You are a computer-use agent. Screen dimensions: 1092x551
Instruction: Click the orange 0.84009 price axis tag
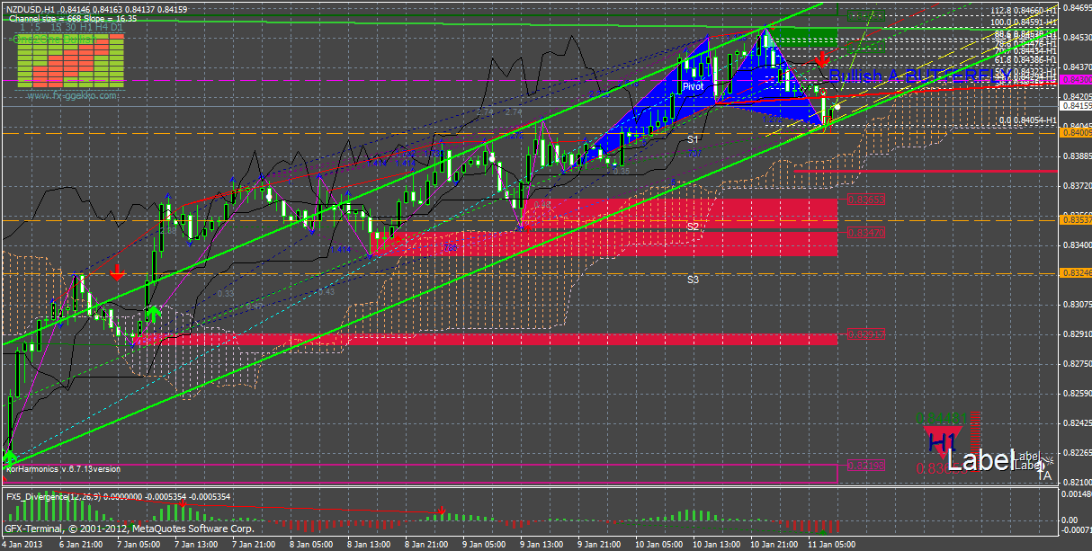click(x=1076, y=133)
